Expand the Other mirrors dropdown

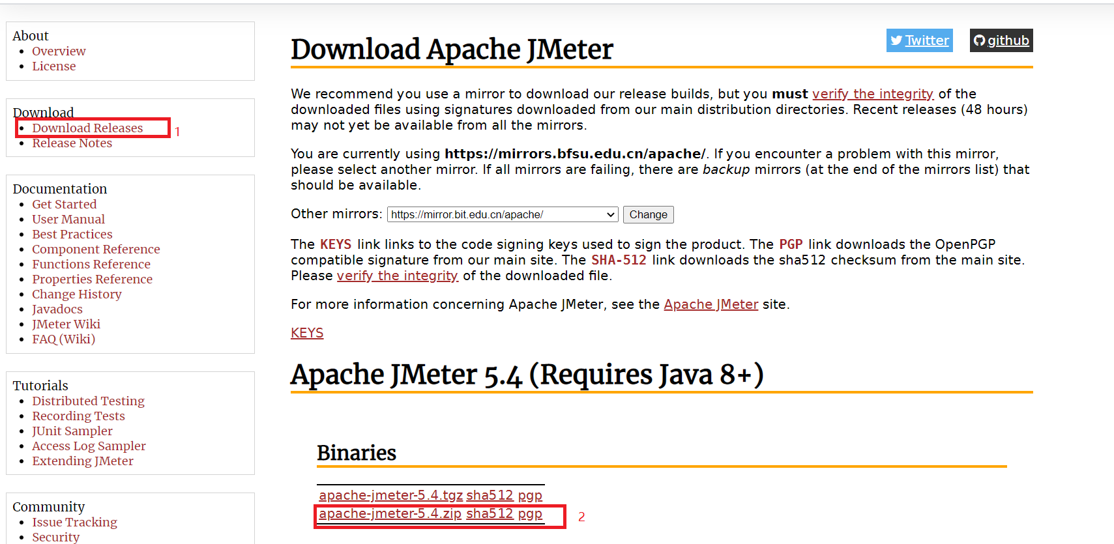pyautogui.click(x=503, y=214)
